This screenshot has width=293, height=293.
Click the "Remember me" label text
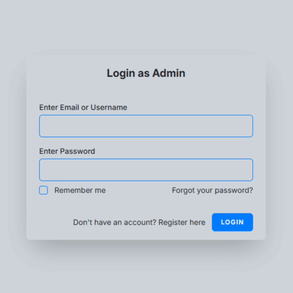tap(80, 190)
